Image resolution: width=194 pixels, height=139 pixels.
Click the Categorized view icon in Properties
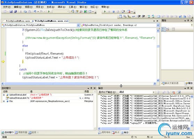164,29
